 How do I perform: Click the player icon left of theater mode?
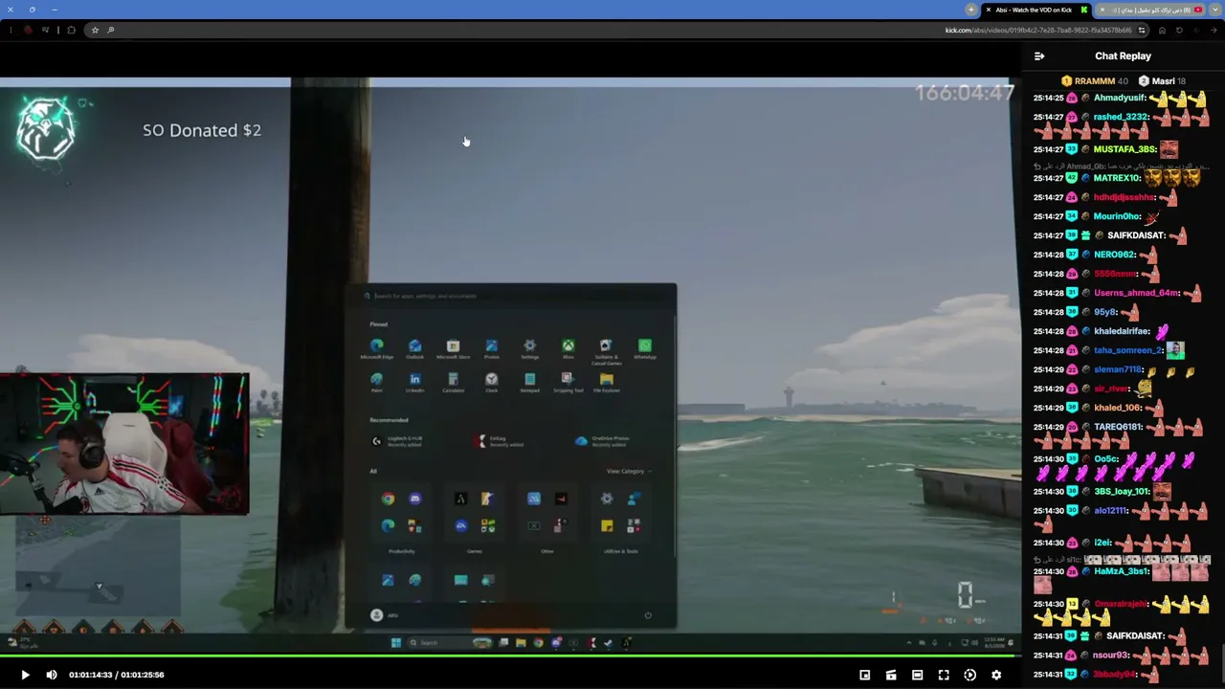891,675
